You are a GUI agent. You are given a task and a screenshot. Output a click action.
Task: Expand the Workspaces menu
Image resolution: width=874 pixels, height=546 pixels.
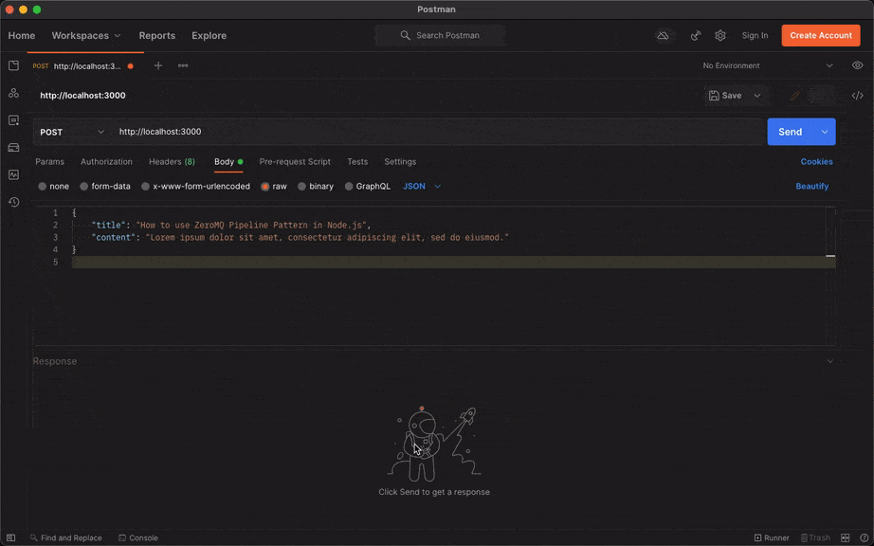(86, 36)
